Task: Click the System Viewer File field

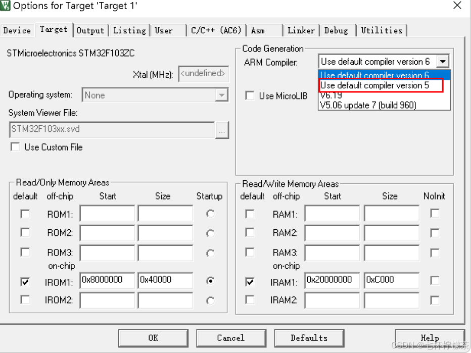Action: click(x=112, y=130)
